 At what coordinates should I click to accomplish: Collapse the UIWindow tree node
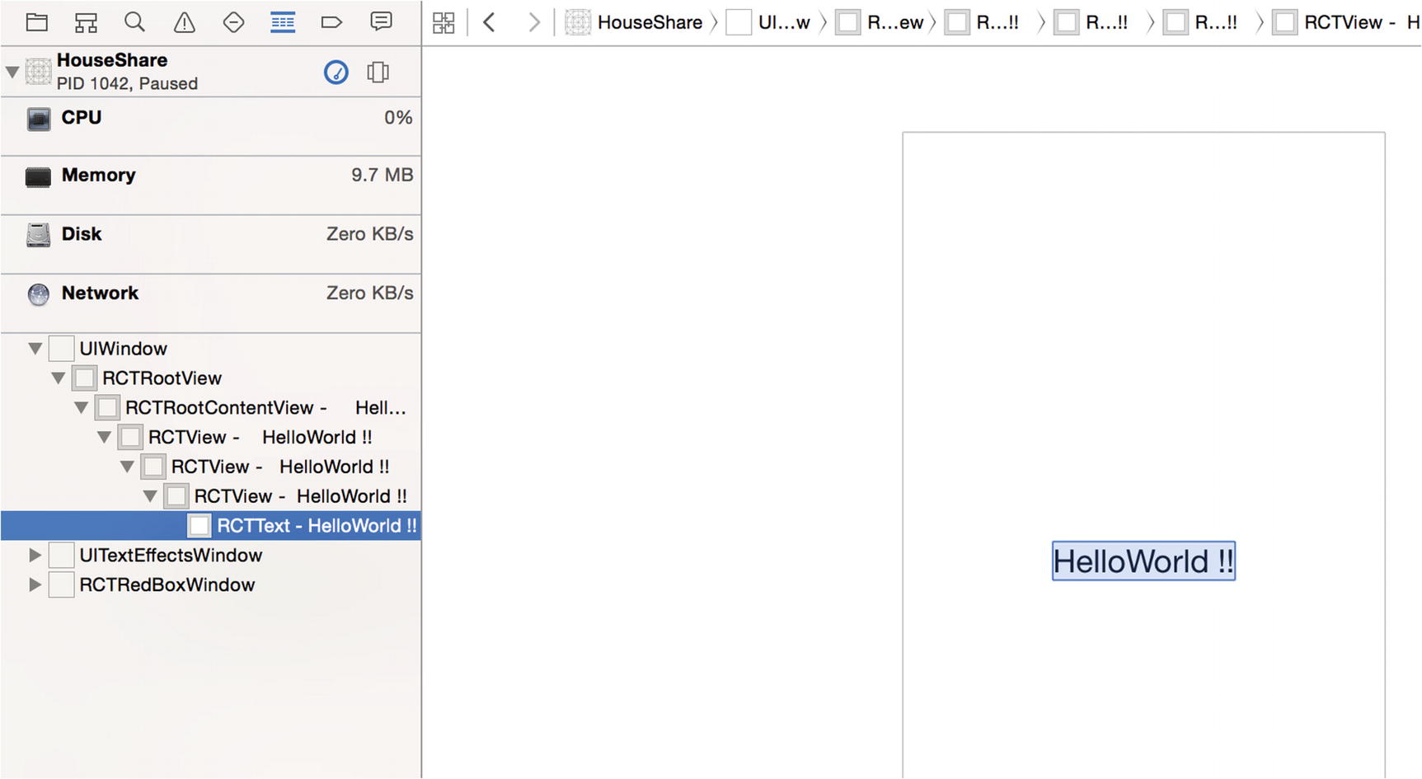pyautogui.click(x=35, y=349)
